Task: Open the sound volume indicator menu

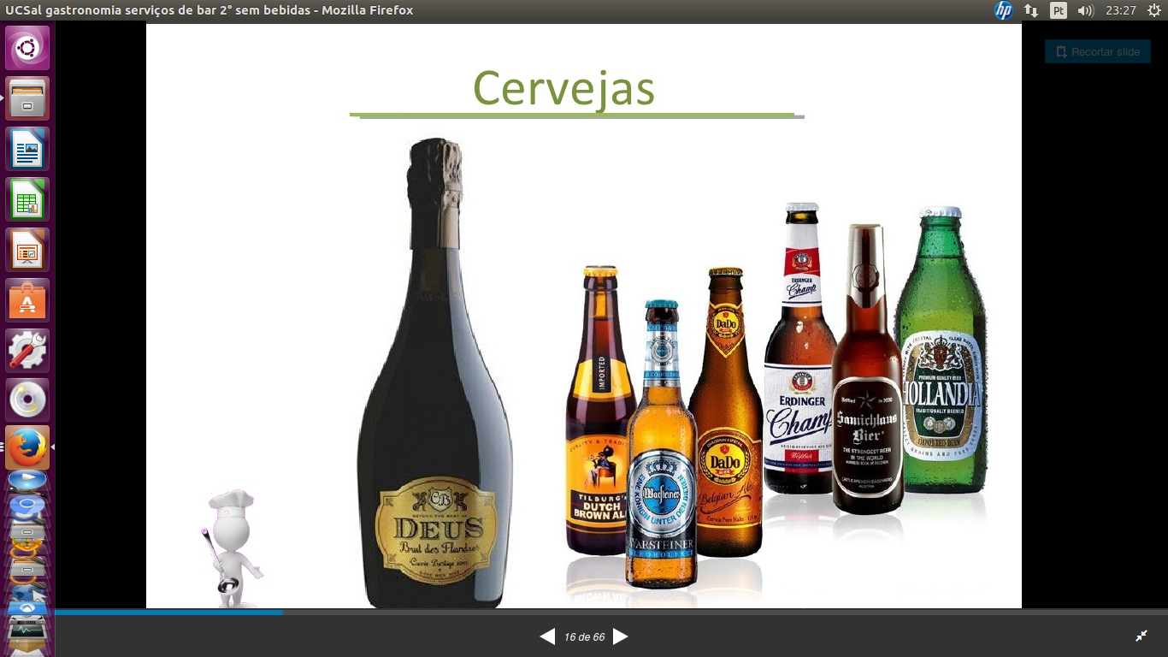Action: click(1086, 10)
